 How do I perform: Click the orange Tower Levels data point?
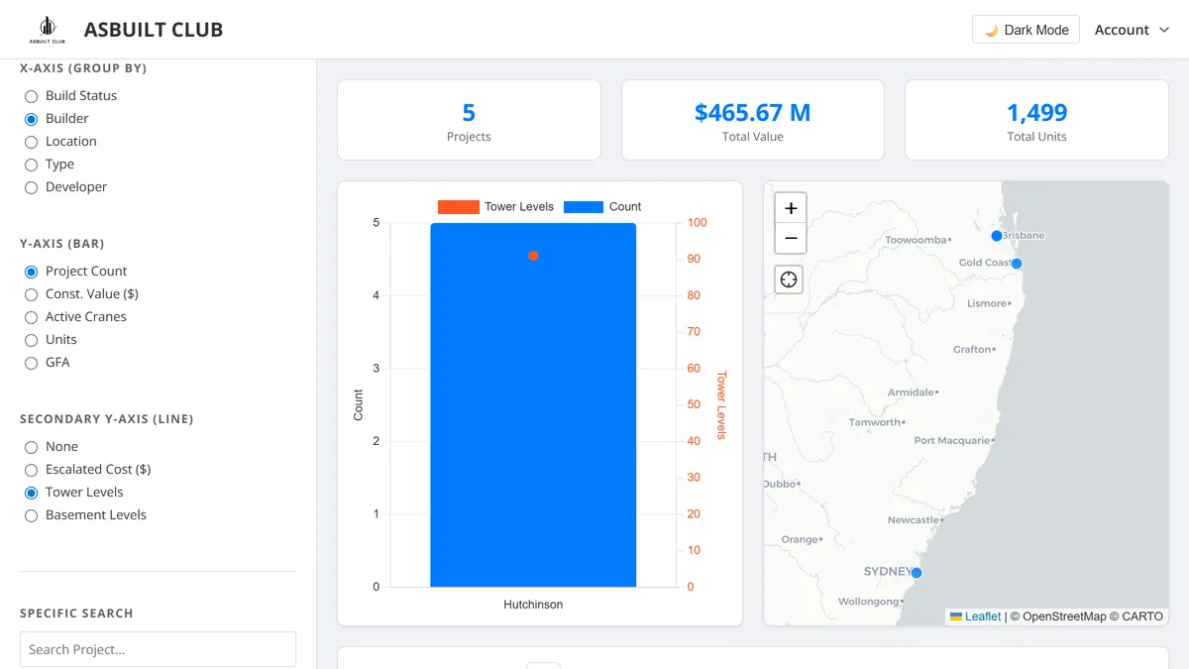(x=533, y=256)
